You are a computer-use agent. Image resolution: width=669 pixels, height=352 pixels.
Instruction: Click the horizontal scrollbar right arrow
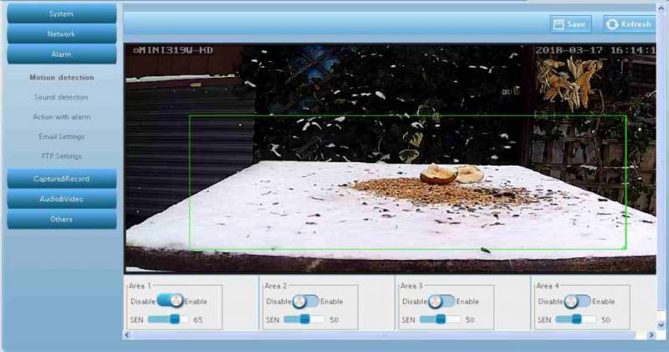tap(651, 334)
